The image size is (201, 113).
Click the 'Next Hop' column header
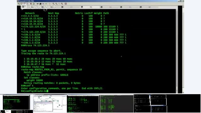point(53,13)
